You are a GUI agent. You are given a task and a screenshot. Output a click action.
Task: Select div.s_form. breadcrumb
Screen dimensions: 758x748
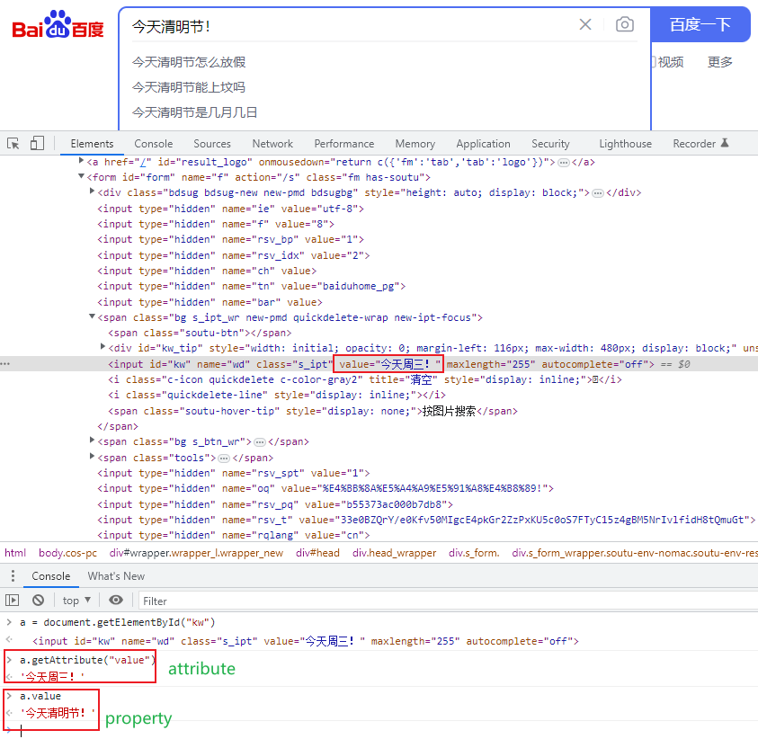(x=474, y=553)
